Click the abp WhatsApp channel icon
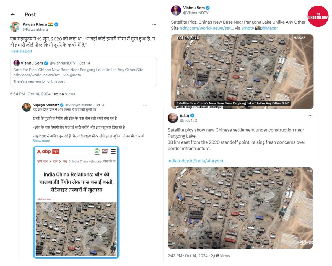Image resolution: width=332 pixels, height=266 pixels. coord(97,151)
